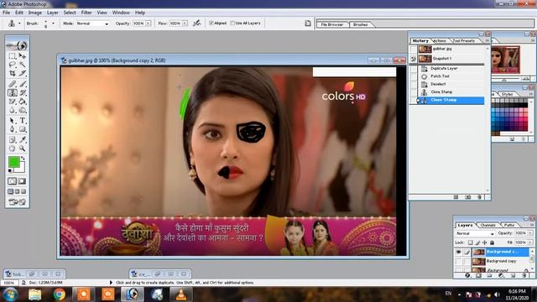Select the Pen tool
The image size is (537, 302).
(x=13, y=129)
